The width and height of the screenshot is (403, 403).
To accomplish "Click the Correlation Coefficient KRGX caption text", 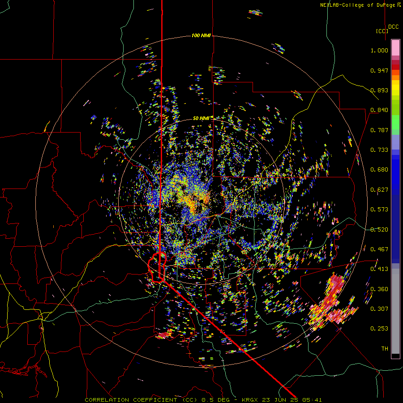I will click(203, 400).
